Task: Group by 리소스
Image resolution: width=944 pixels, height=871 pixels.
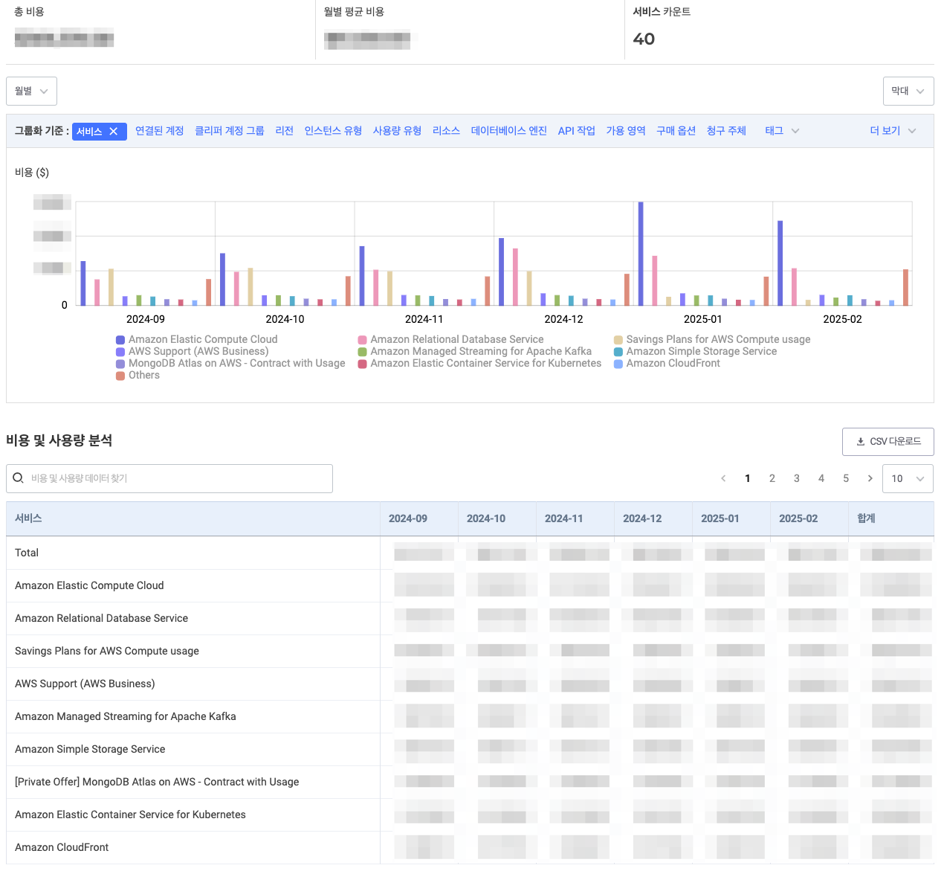Action: (x=446, y=131)
